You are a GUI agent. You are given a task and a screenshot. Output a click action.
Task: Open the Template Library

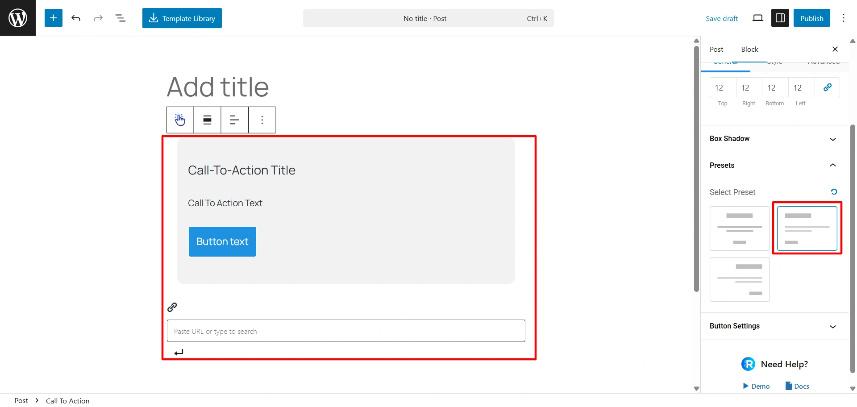tap(182, 18)
